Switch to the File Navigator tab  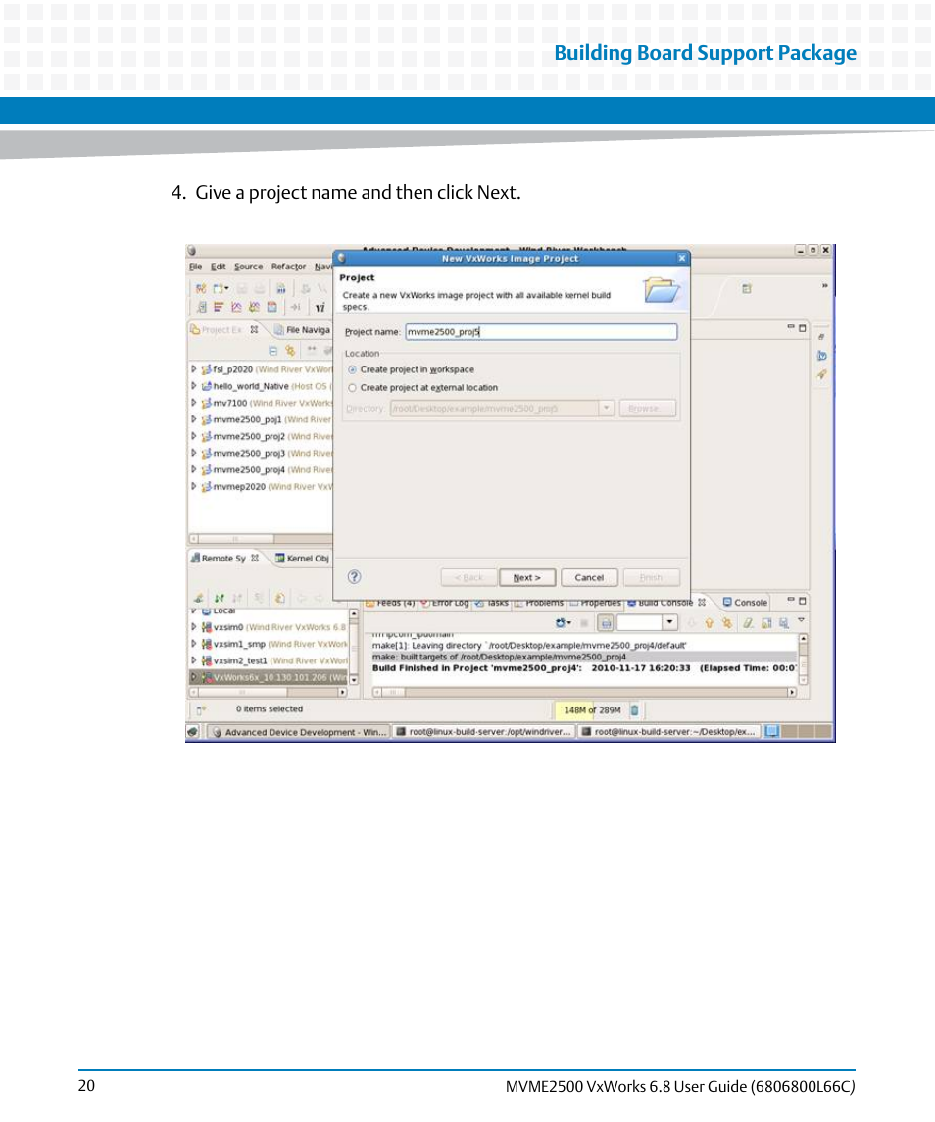click(x=302, y=330)
